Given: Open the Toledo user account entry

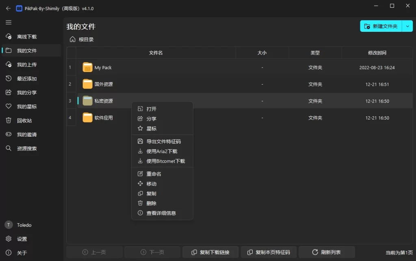Looking at the screenshot, I should (24, 225).
